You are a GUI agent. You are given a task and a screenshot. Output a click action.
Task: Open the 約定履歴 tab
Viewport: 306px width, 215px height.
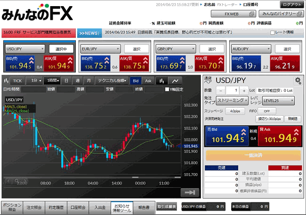(56, 207)
